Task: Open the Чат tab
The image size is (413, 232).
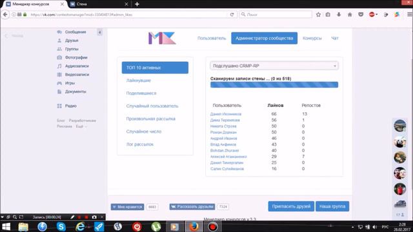Action: pyautogui.click(x=335, y=38)
